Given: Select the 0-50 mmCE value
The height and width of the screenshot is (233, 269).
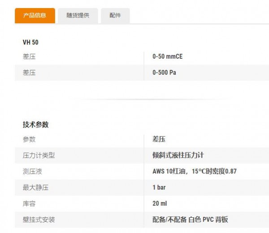Looking at the screenshot, I should pyautogui.click(x=167, y=56).
